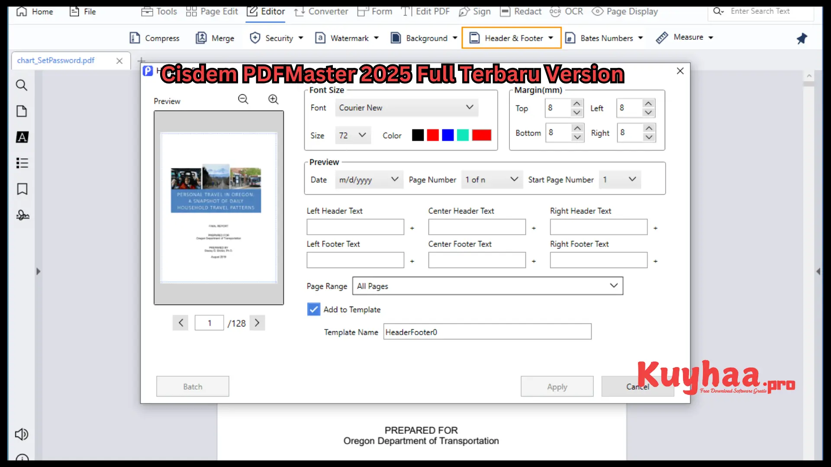Open the File menu

[83, 12]
